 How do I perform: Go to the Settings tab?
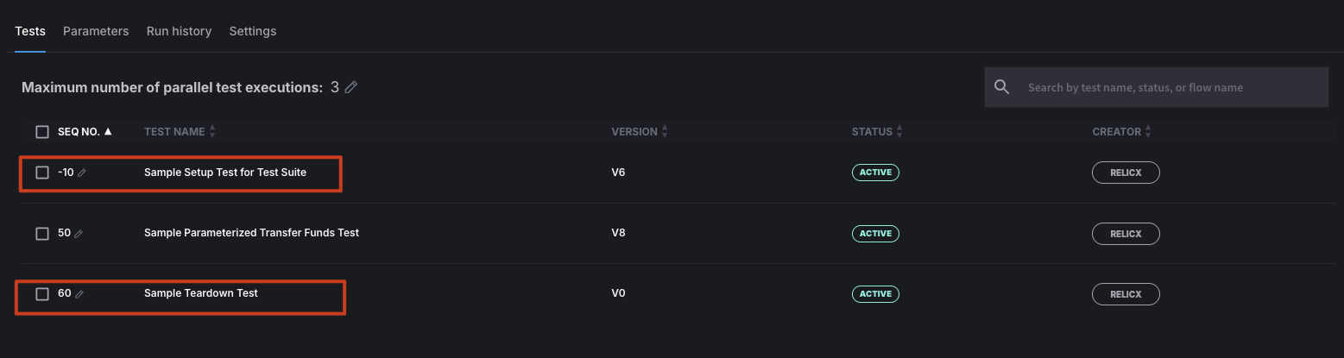(253, 31)
